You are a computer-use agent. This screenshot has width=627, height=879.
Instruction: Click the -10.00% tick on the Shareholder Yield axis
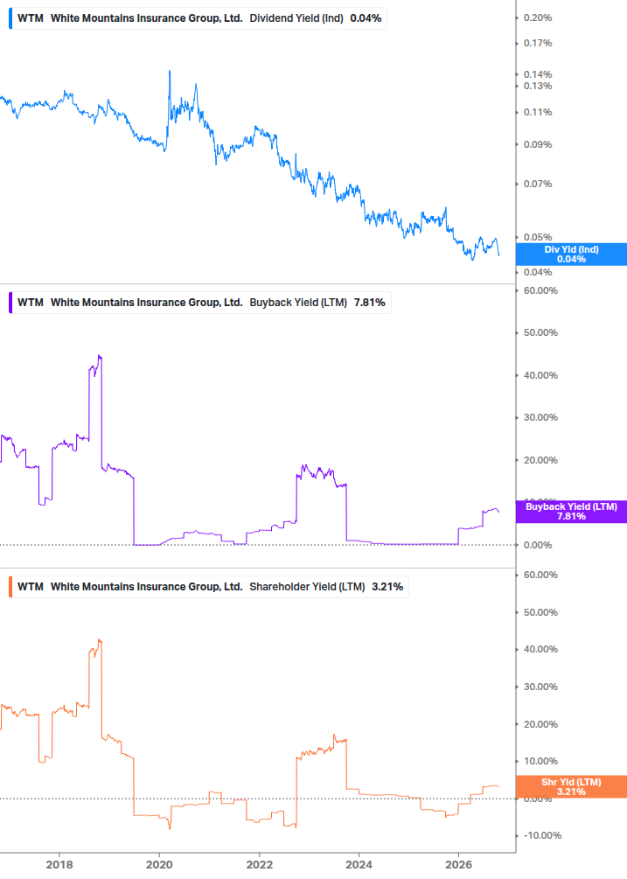(542, 836)
